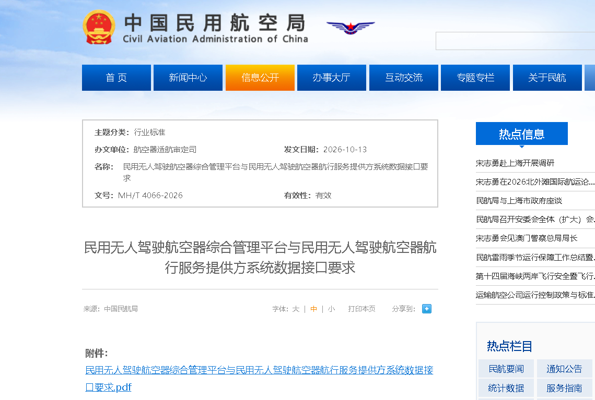Select the 热点信息 sidebar tab
The image size is (595, 400).
tap(522, 134)
